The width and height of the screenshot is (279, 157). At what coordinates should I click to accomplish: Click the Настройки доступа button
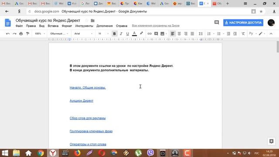tap(243, 23)
